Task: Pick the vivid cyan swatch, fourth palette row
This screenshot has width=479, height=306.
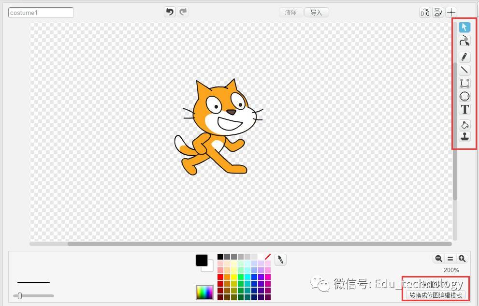Action: (247, 277)
